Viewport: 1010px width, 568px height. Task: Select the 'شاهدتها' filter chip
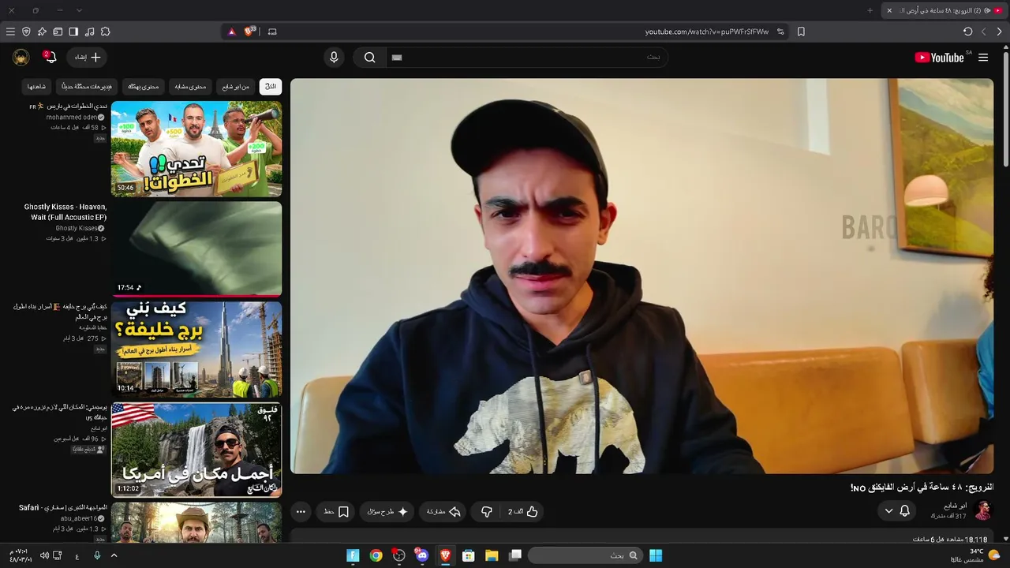[x=36, y=86]
